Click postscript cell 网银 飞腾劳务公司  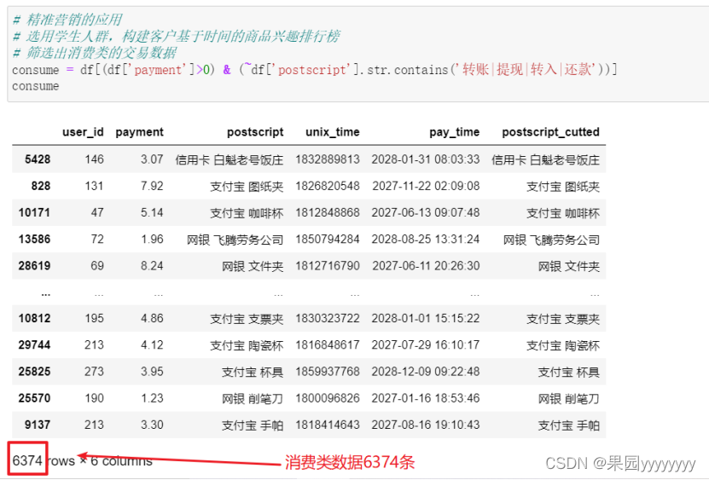coord(235,240)
